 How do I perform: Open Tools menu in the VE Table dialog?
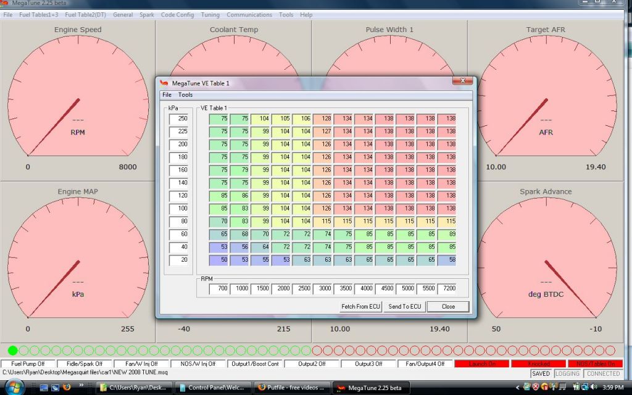coord(185,95)
